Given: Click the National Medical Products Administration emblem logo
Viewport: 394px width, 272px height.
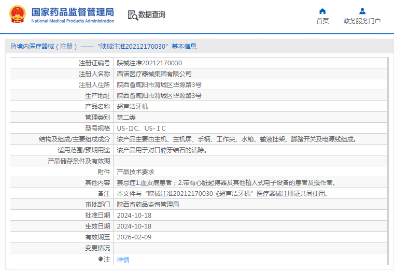Looking at the screenshot, I should click(16, 15).
